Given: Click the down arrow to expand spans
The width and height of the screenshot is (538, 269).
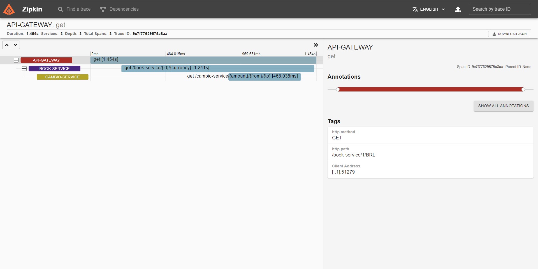Looking at the screenshot, I should 15,45.
